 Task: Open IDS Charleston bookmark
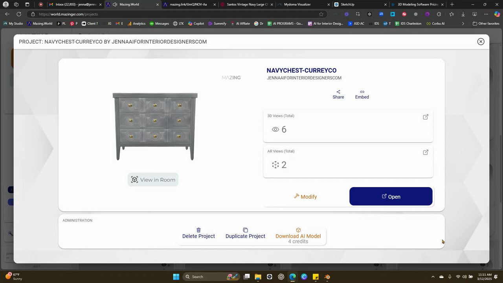[408, 24]
